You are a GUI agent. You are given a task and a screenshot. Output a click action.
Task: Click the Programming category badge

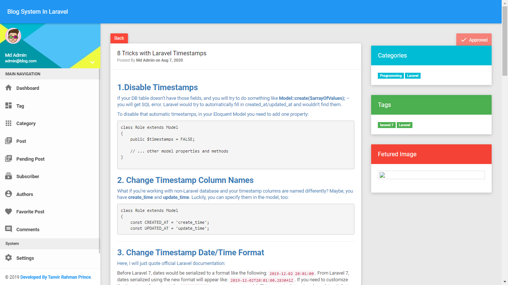[391, 76]
